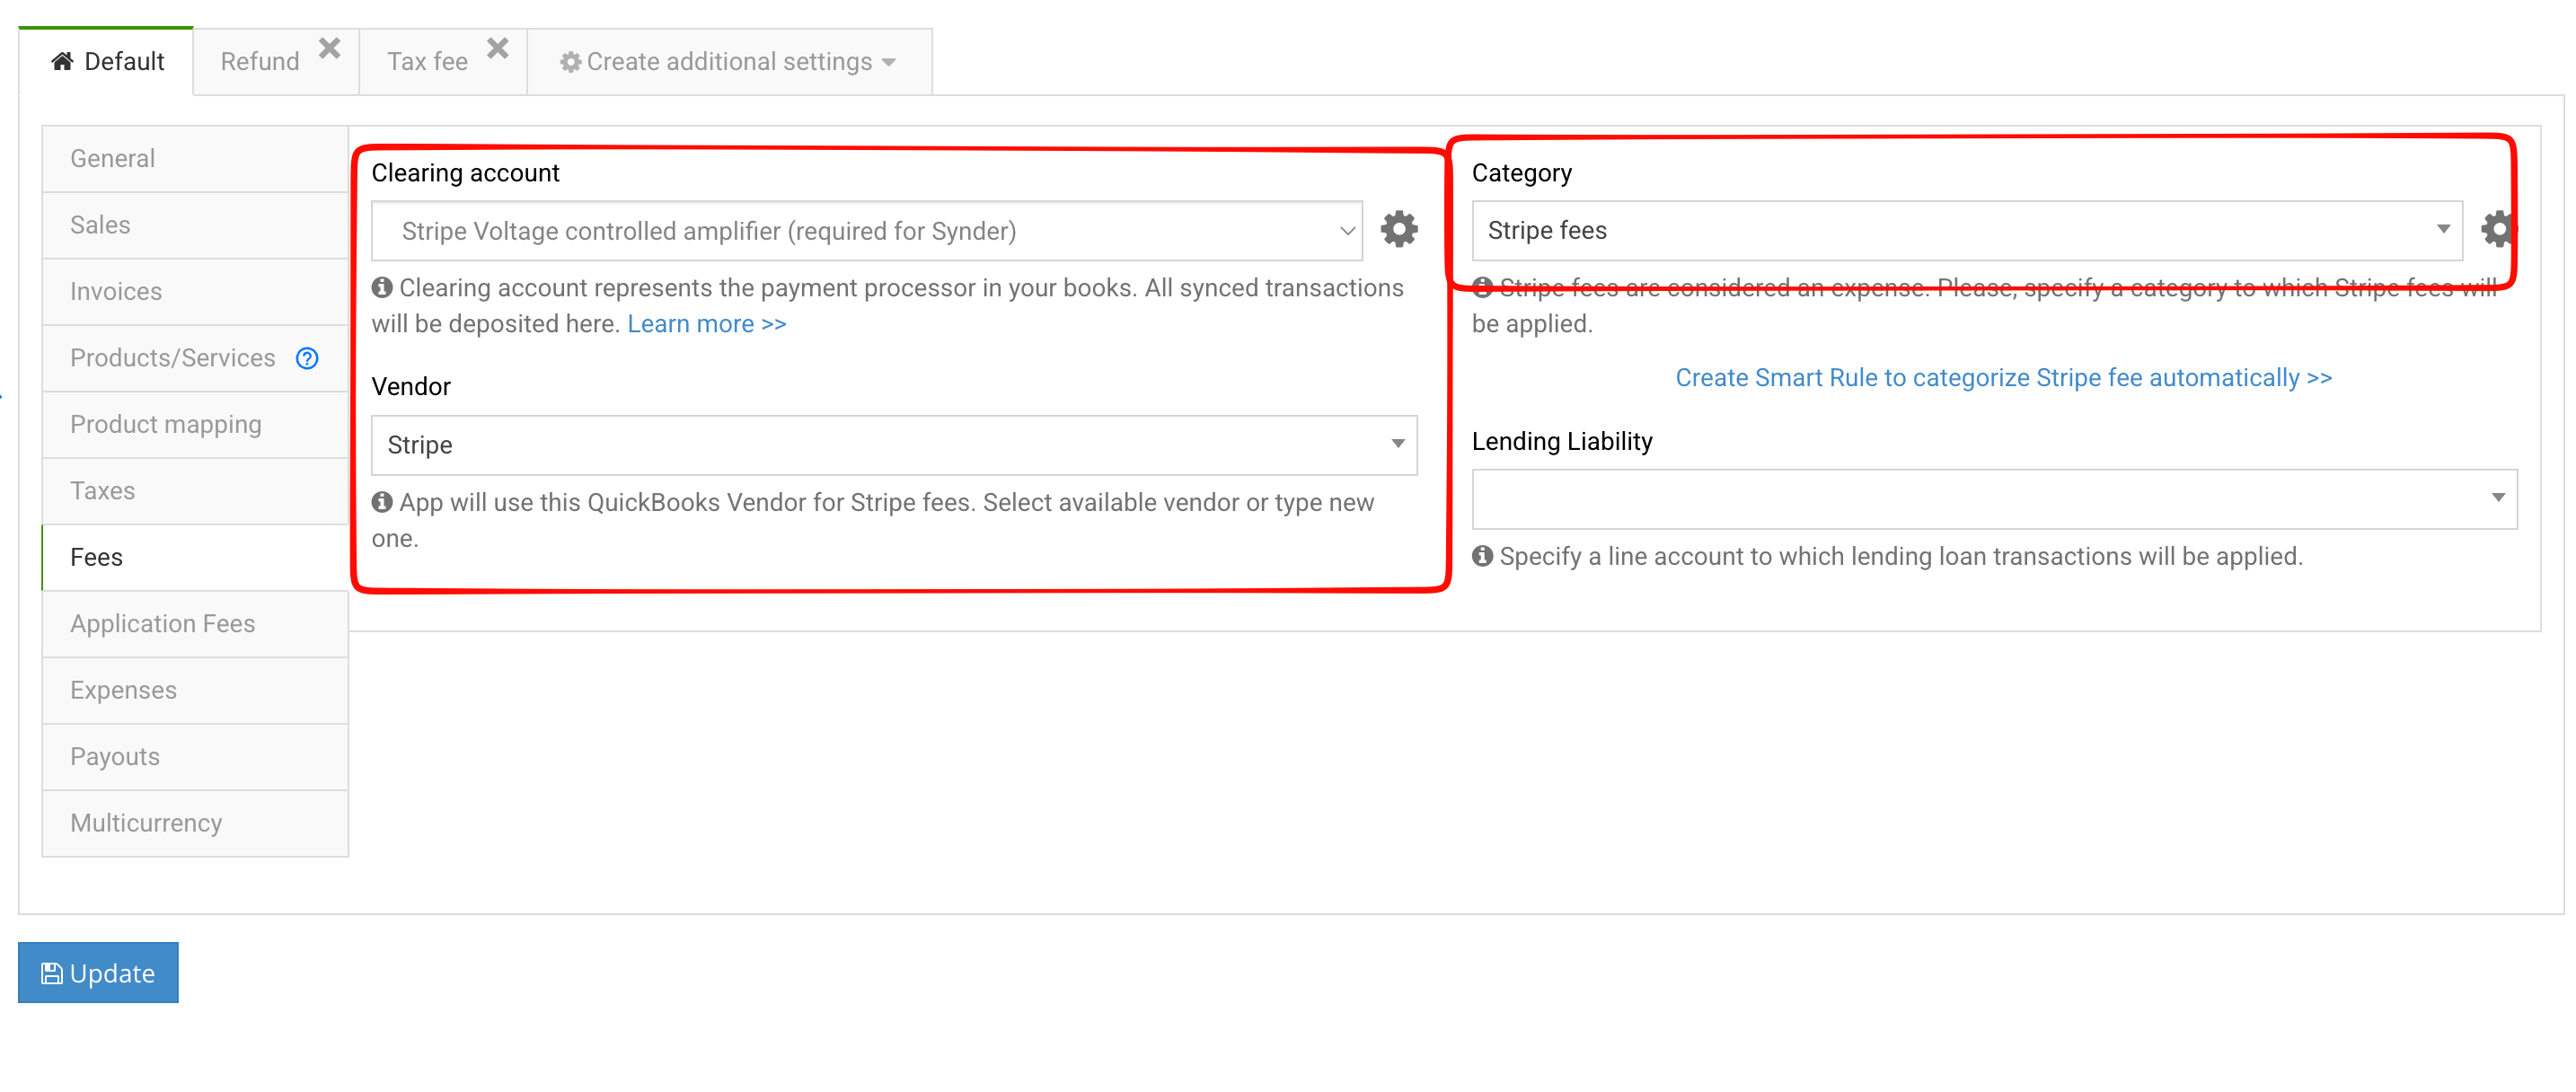Click info icon beside Vendor description
Screen dimensions: 2576x1092
pyautogui.click(x=381, y=502)
